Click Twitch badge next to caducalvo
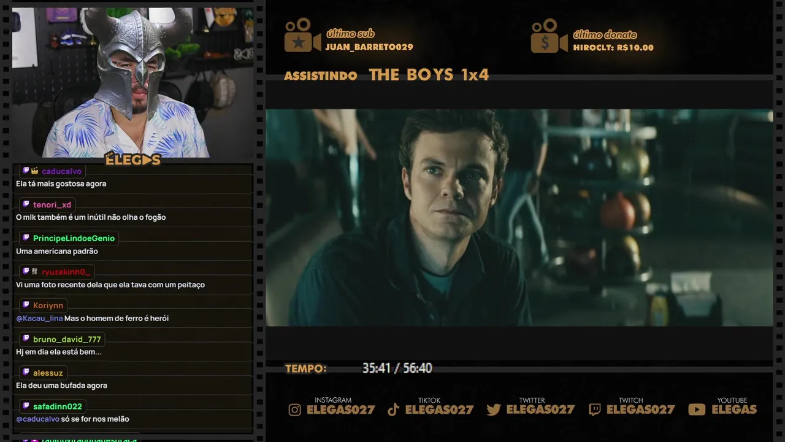The width and height of the screenshot is (785, 442). [x=26, y=171]
